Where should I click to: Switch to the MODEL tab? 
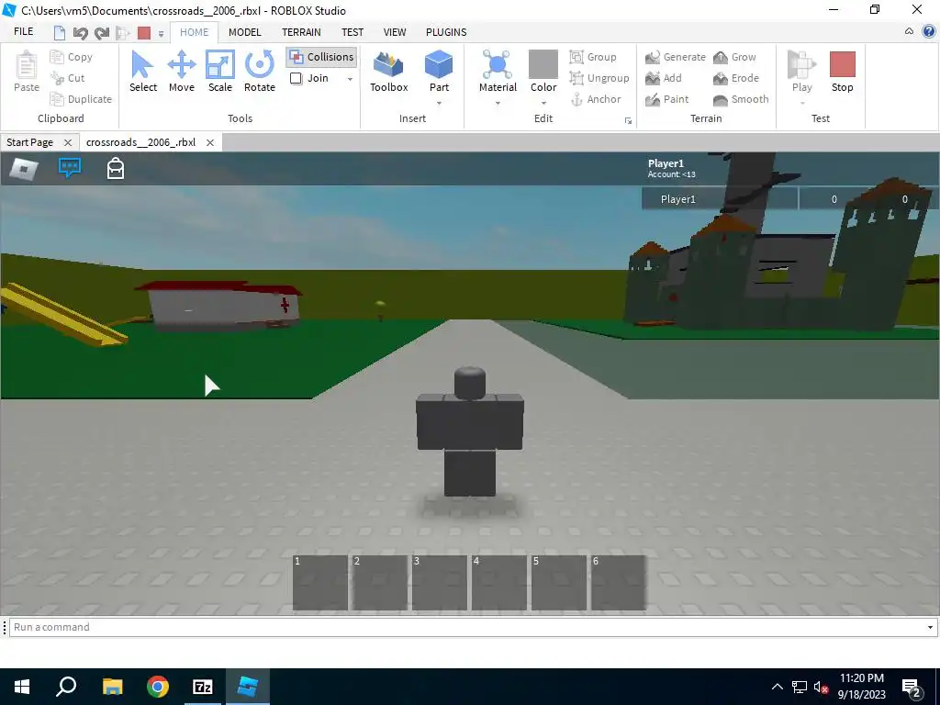[x=244, y=32]
